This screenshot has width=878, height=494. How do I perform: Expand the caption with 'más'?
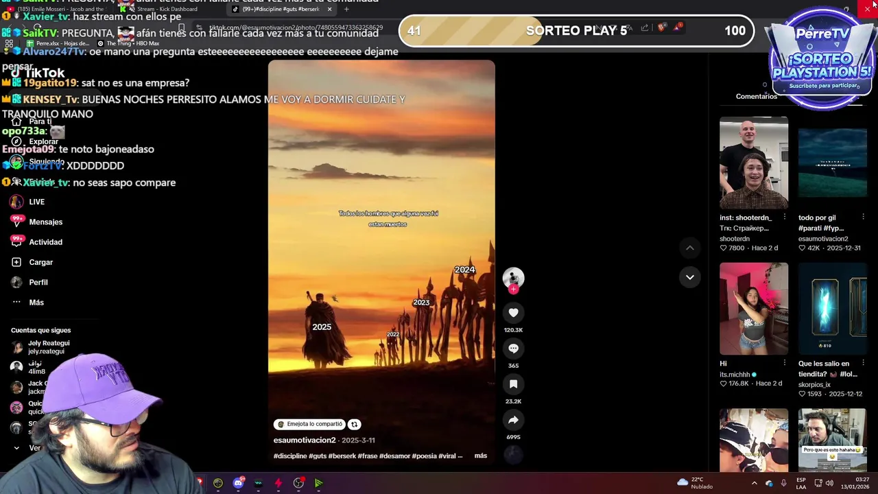pyautogui.click(x=481, y=456)
